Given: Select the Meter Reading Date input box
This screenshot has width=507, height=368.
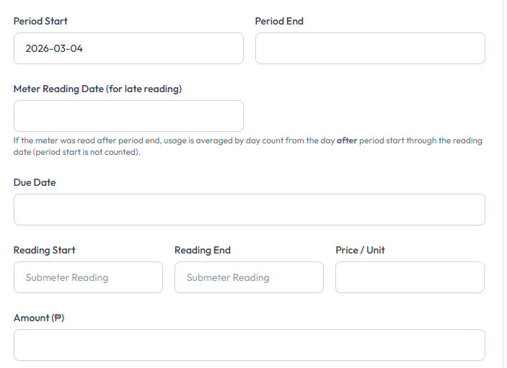Looking at the screenshot, I should coord(128,116).
